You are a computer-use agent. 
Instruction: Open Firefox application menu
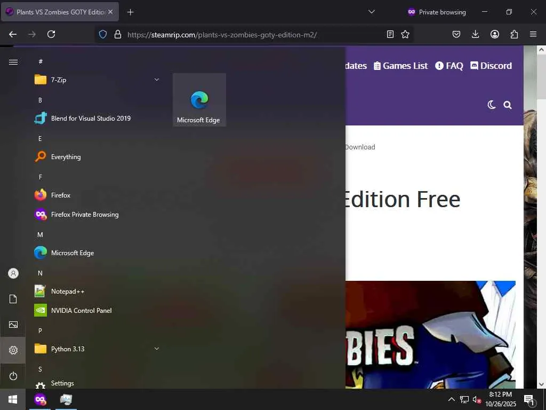pyautogui.click(x=533, y=34)
